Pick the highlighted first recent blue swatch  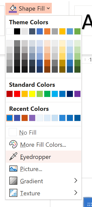(10, 118)
